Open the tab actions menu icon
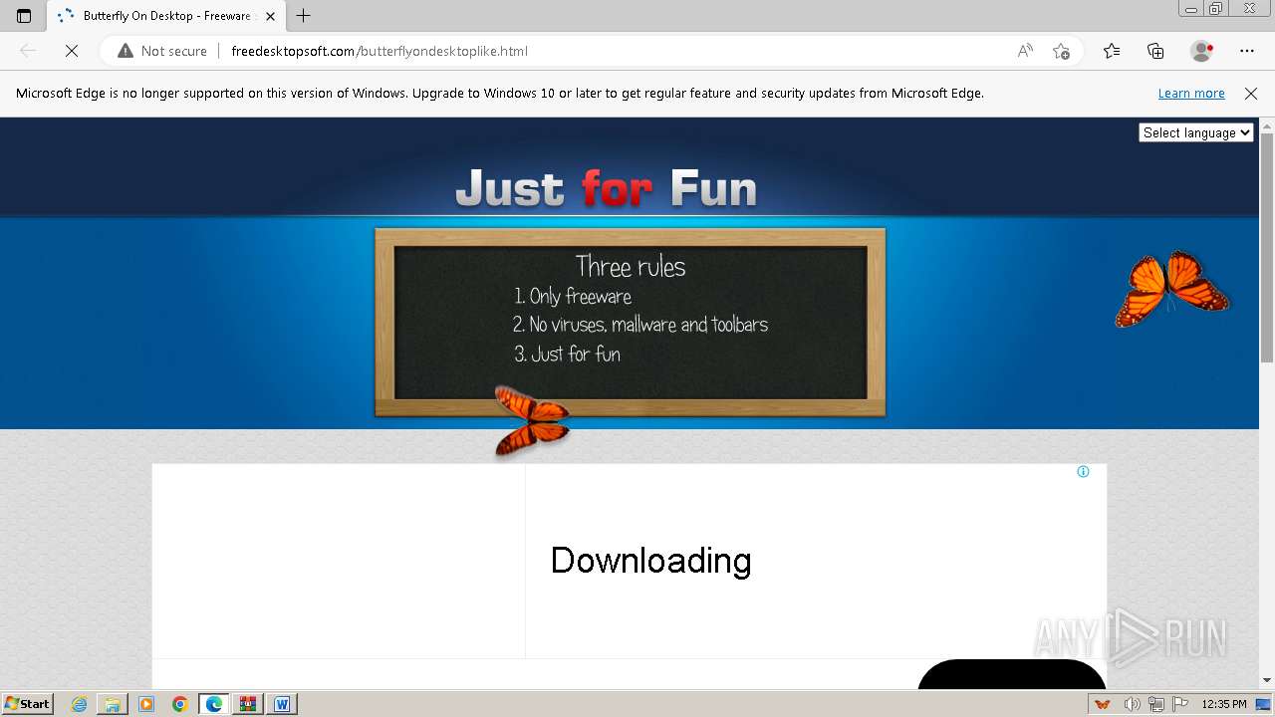The height and width of the screenshot is (717, 1275). pyautogui.click(x=24, y=16)
